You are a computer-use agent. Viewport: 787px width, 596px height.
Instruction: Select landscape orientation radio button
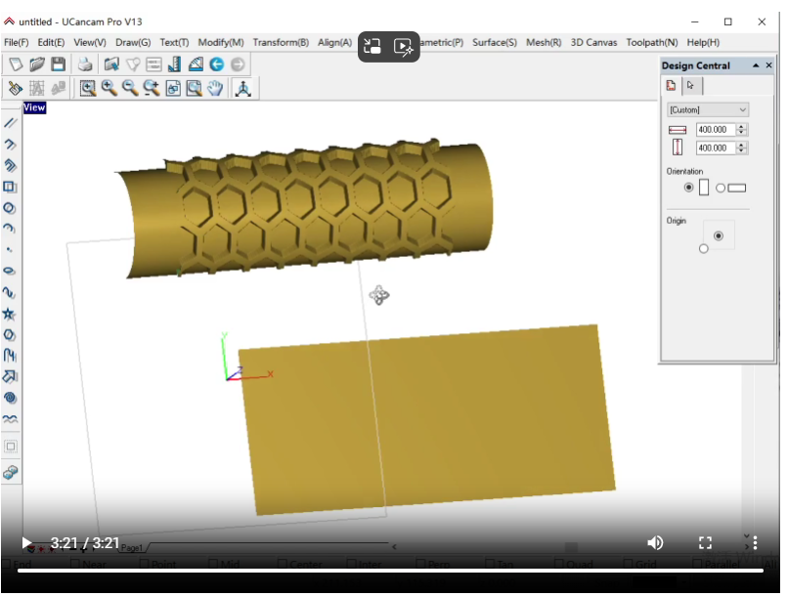tap(721, 188)
